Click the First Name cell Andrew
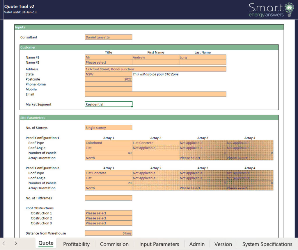The height and width of the screenshot is (250, 298). [156, 57]
